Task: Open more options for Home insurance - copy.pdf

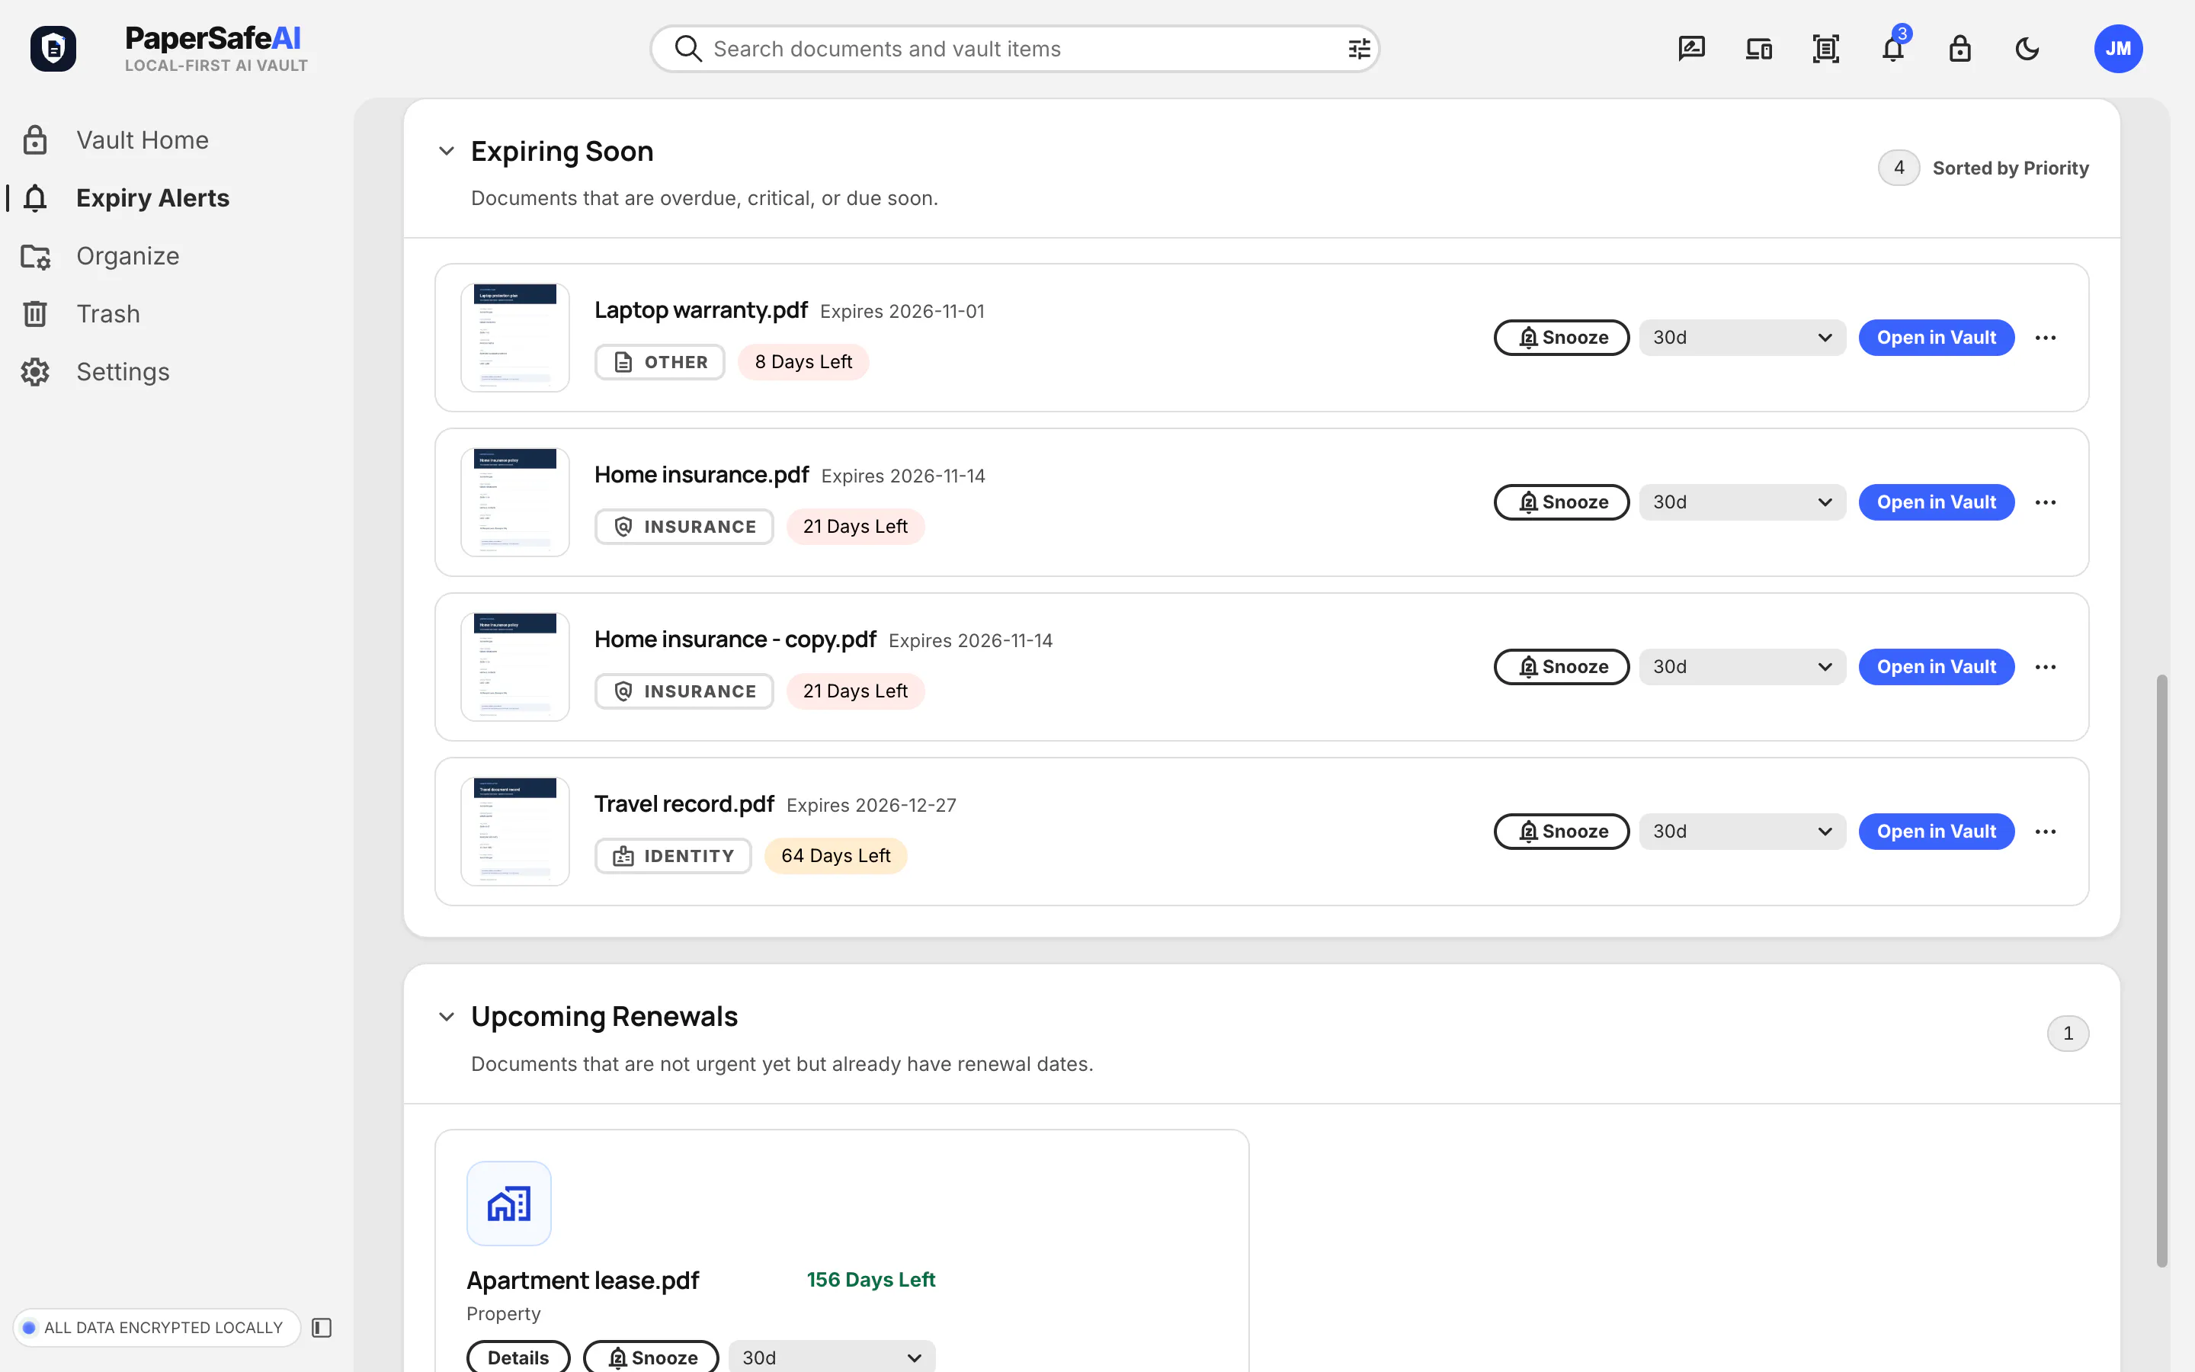Action: coord(2046,667)
